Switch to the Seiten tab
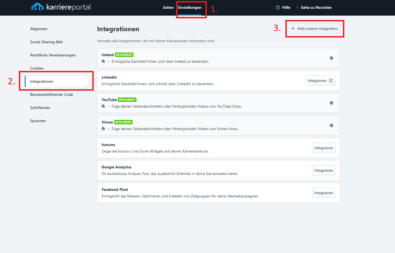395x253 pixels. [x=168, y=8]
